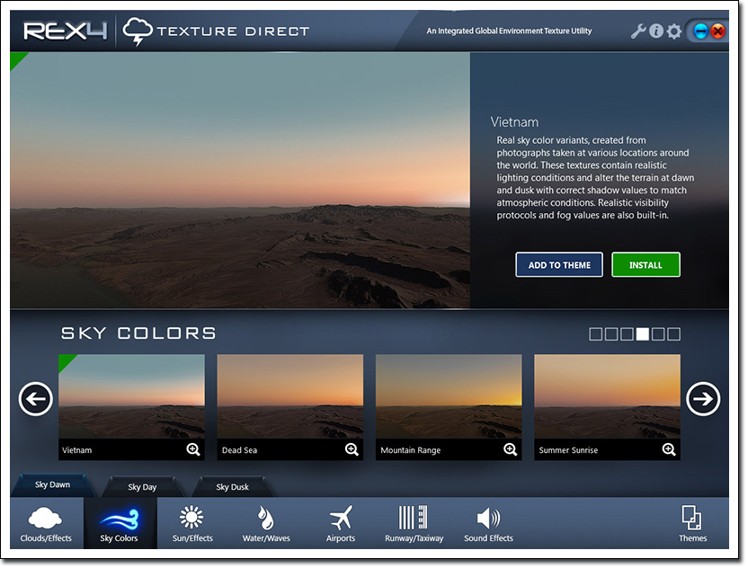Zoom the Dead Sea texture preview
The image size is (748, 568).
click(352, 449)
